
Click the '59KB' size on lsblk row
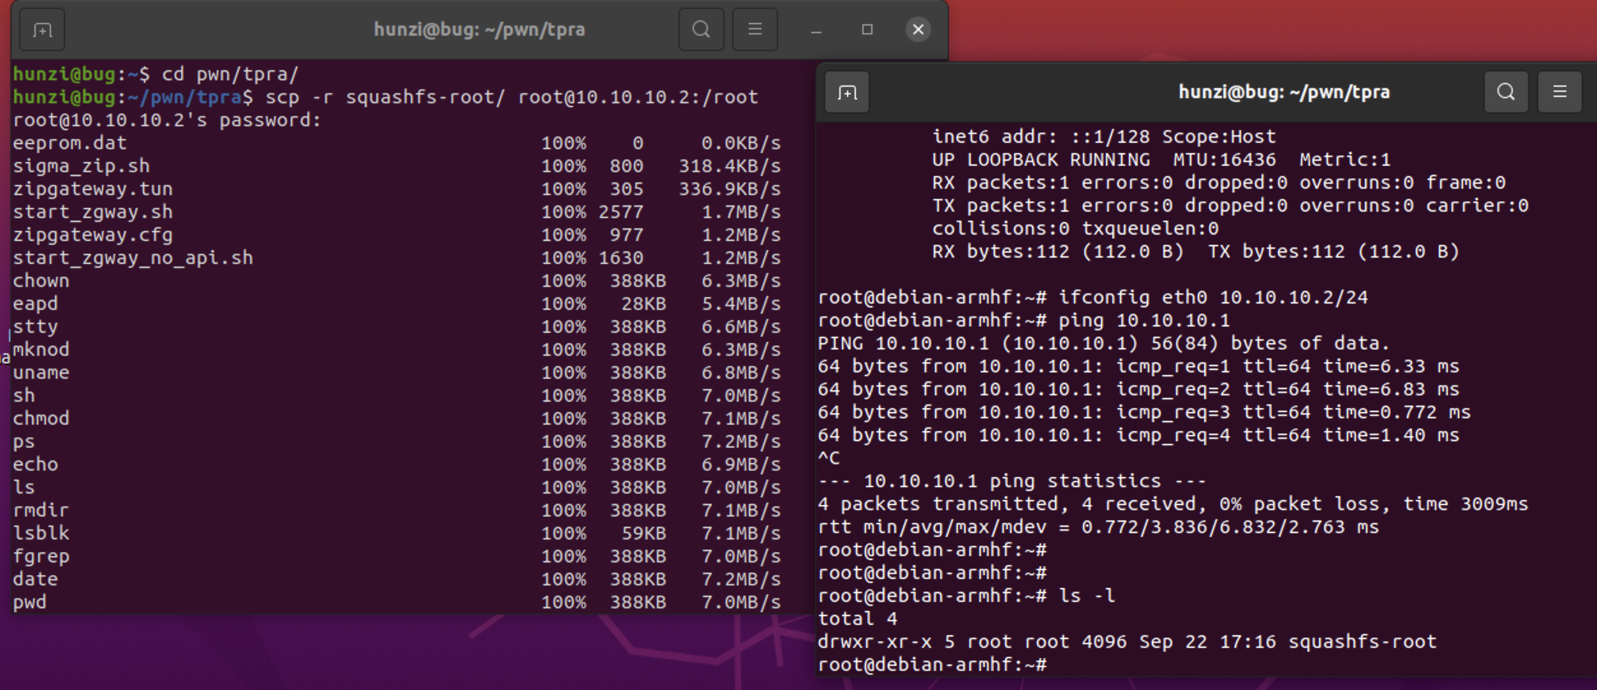[x=644, y=533]
